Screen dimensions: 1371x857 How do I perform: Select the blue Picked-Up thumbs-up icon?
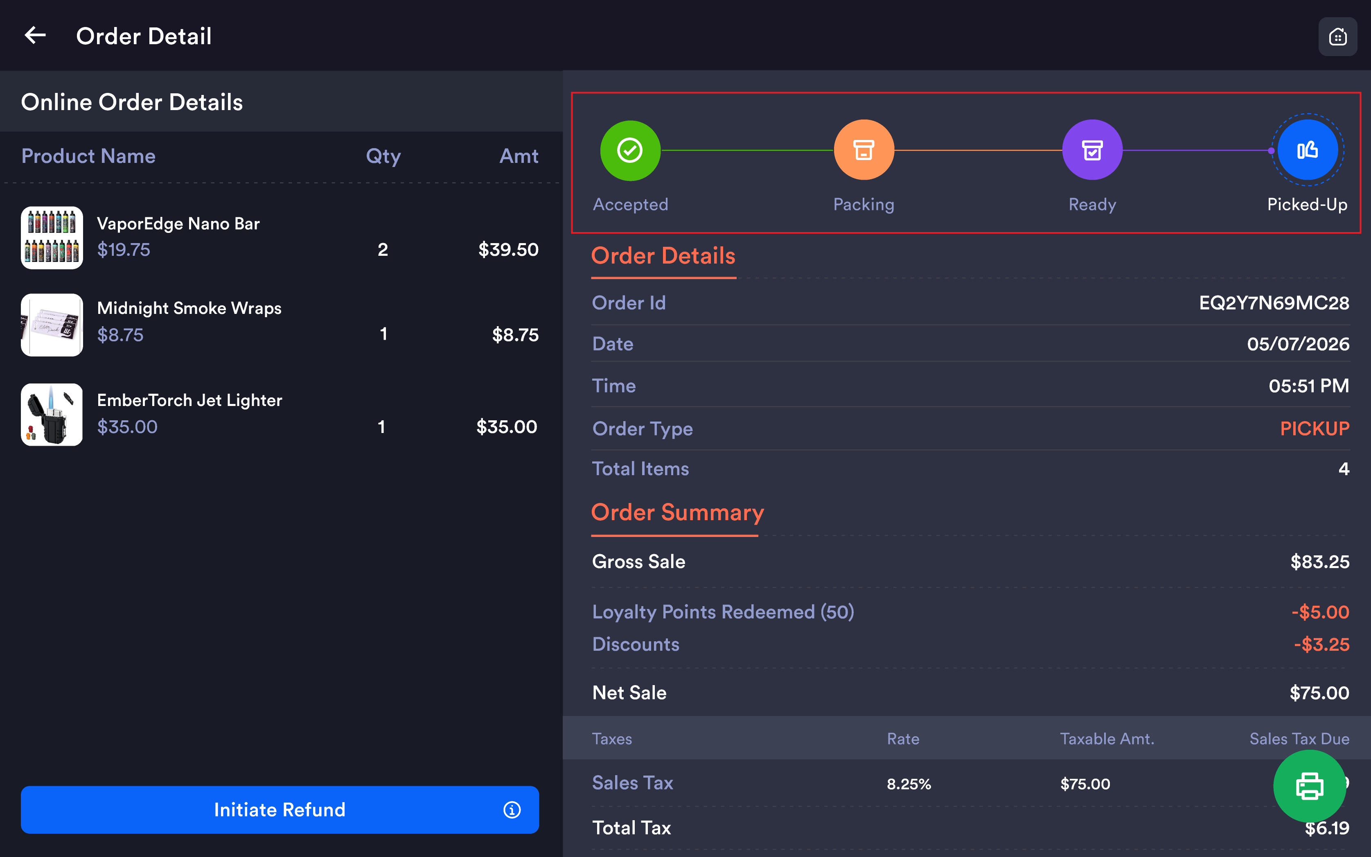coord(1307,150)
